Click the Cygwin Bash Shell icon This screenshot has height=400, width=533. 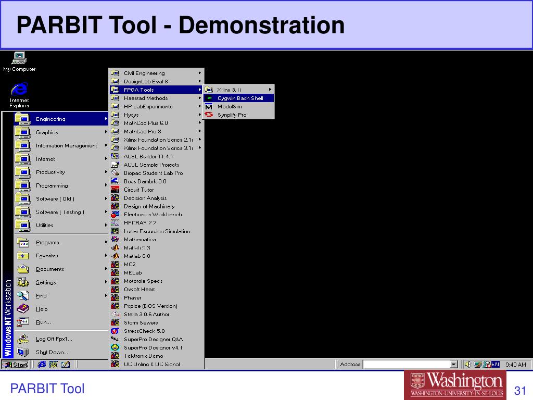pos(209,98)
